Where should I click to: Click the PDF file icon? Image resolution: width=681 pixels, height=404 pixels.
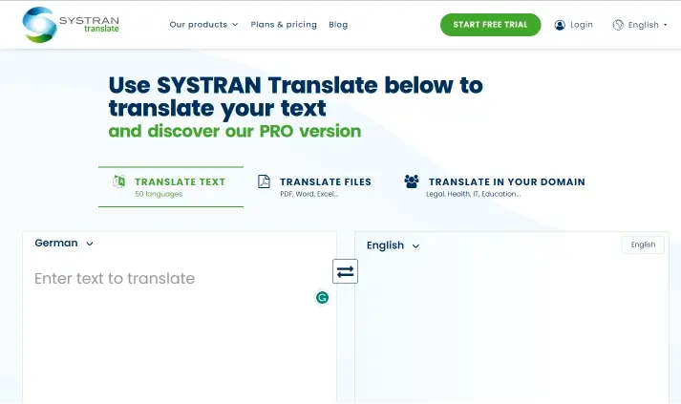point(264,181)
